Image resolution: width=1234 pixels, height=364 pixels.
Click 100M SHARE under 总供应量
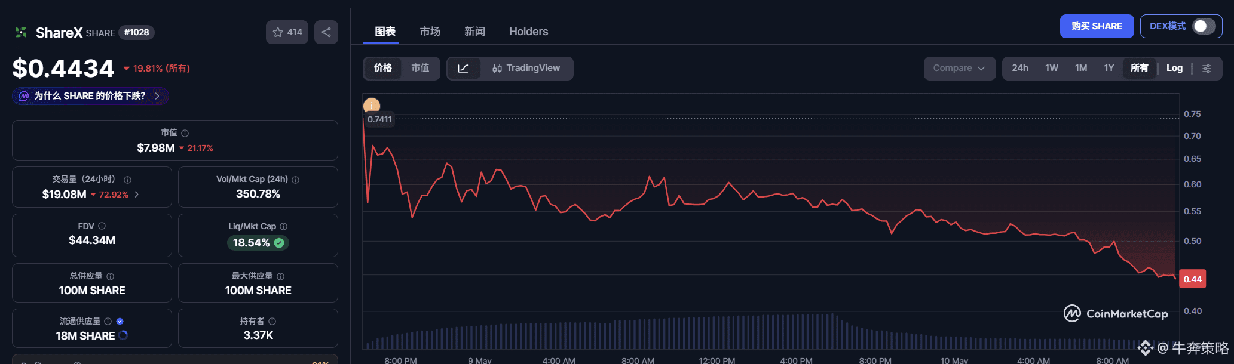pyautogui.click(x=92, y=291)
